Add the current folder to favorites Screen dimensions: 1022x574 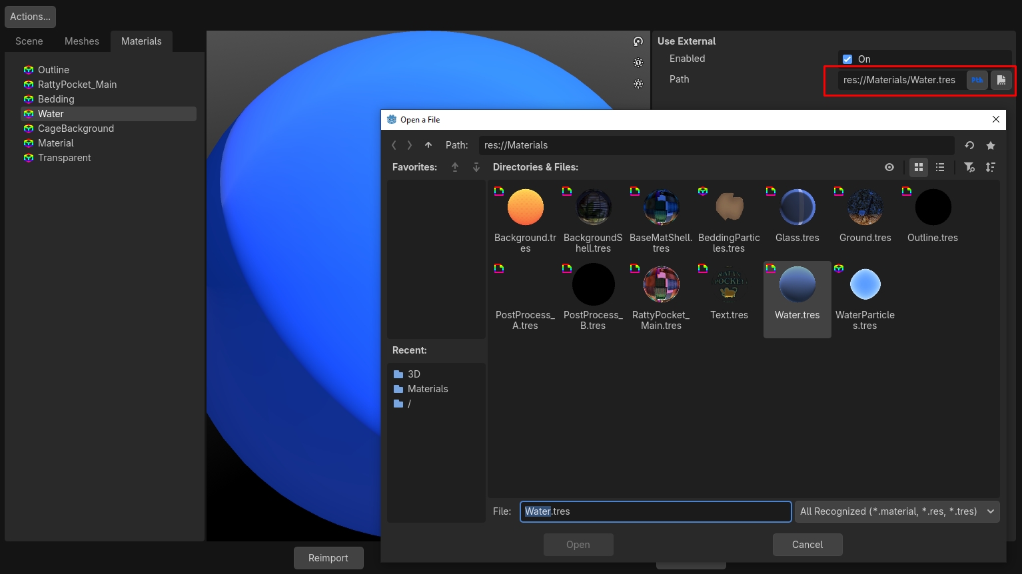coord(991,145)
